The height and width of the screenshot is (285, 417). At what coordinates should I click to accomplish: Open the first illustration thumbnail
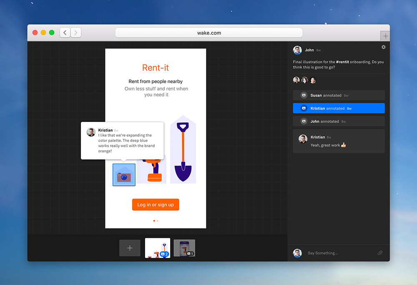(x=158, y=248)
